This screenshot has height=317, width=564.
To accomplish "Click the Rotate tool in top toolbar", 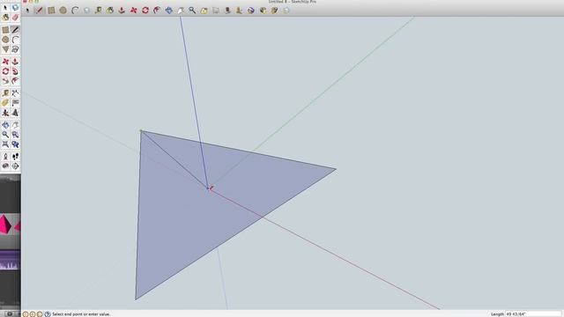I will (145, 11).
